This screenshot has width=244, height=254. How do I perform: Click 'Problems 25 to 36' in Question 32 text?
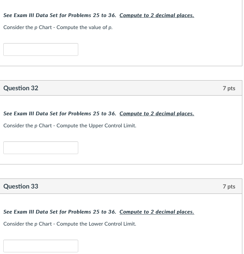[92, 114]
